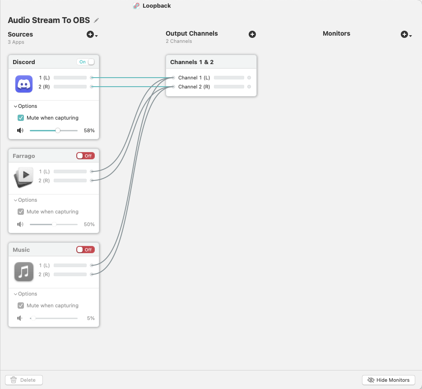Viewport: 422px width, 389px height.
Task: Select the Farrago source block title
Action: pyautogui.click(x=23, y=156)
